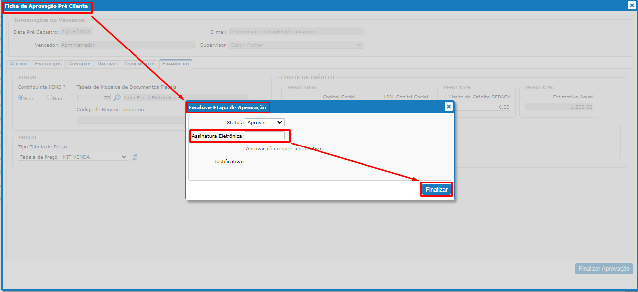Viewport: 638px width, 292px height.
Task: Show the Valores tab
Action: (108, 64)
